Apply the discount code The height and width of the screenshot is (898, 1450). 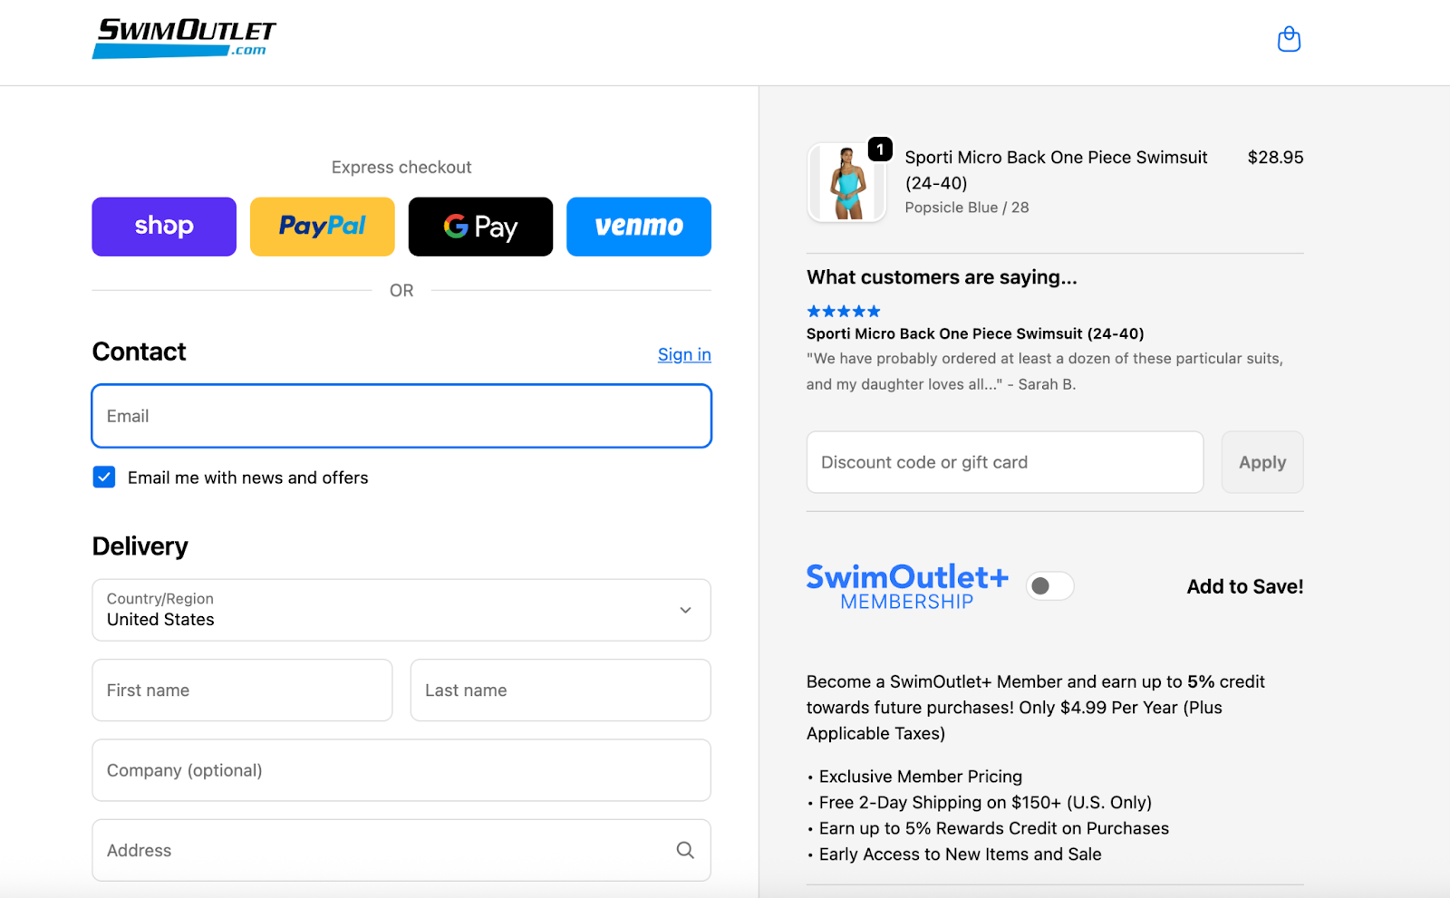[x=1262, y=462]
